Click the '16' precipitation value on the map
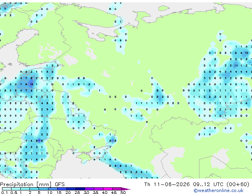The image size is (252, 194). pos(31,84)
